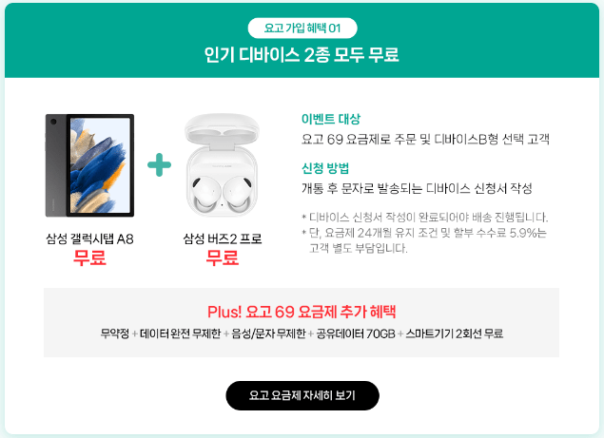
Task: Click the 삼성 버즈2 프로 label
Action: (223, 239)
